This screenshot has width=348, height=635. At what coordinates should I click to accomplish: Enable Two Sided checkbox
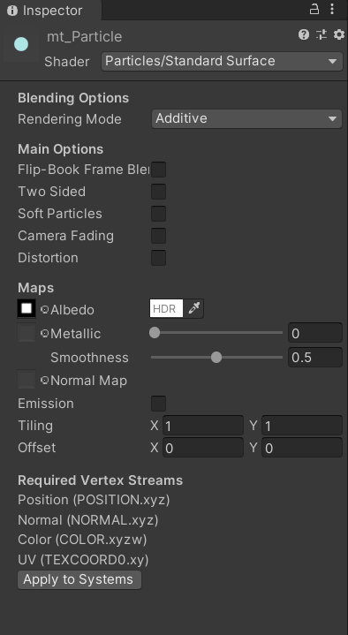[158, 192]
